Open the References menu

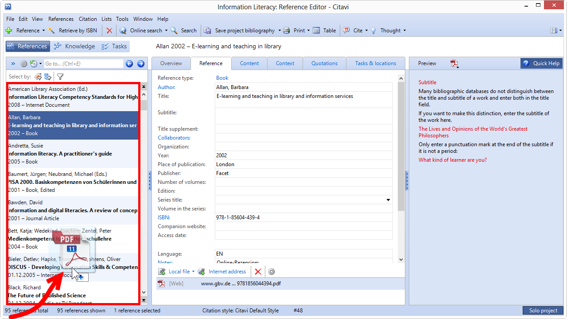click(x=61, y=19)
